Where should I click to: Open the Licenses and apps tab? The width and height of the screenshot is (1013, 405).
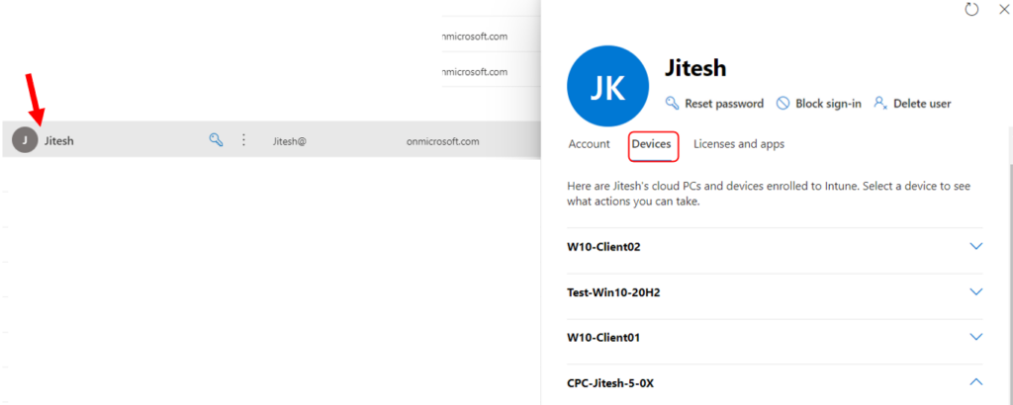[x=739, y=144]
